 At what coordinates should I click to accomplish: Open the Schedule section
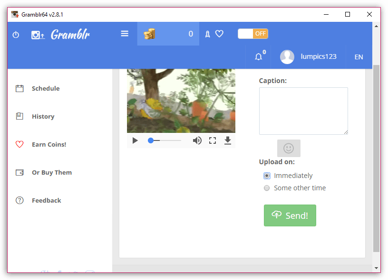[46, 88]
